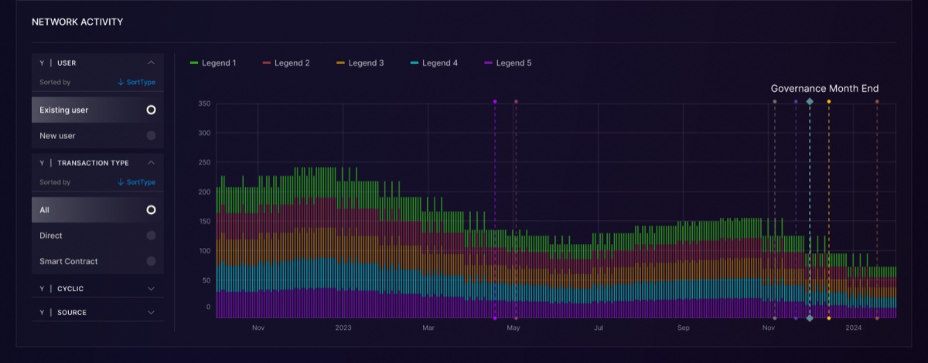Click the 200 y-axis label
The image size is (928, 363).
click(x=205, y=192)
